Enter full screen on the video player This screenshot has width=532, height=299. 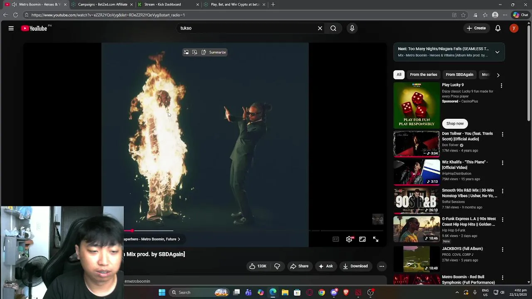tap(376, 239)
